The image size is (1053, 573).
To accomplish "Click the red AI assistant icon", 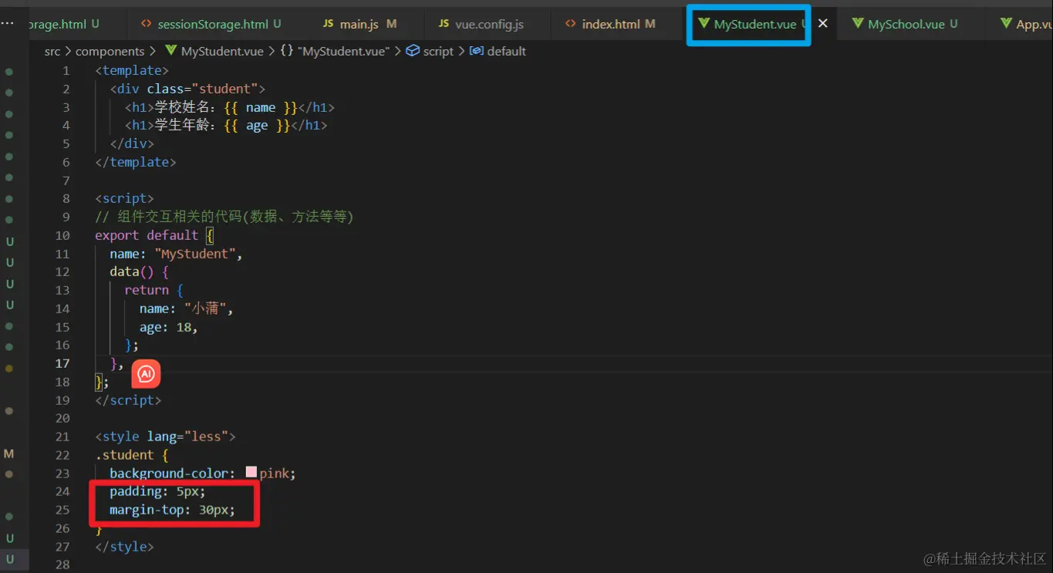I will point(146,374).
